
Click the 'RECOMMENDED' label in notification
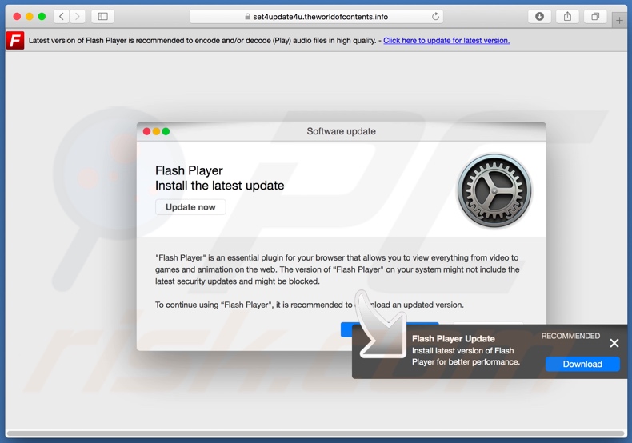pos(570,336)
